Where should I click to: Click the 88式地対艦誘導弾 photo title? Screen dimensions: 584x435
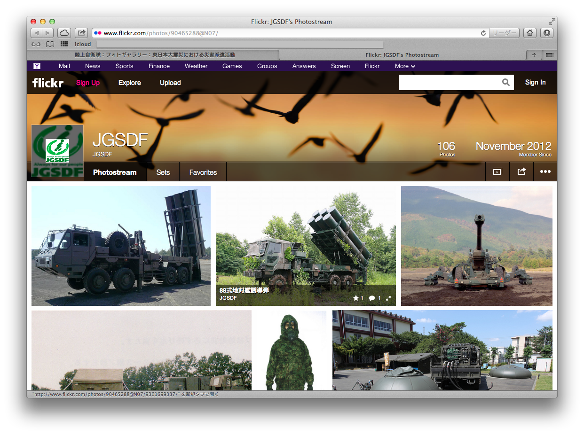click(244, 290)
